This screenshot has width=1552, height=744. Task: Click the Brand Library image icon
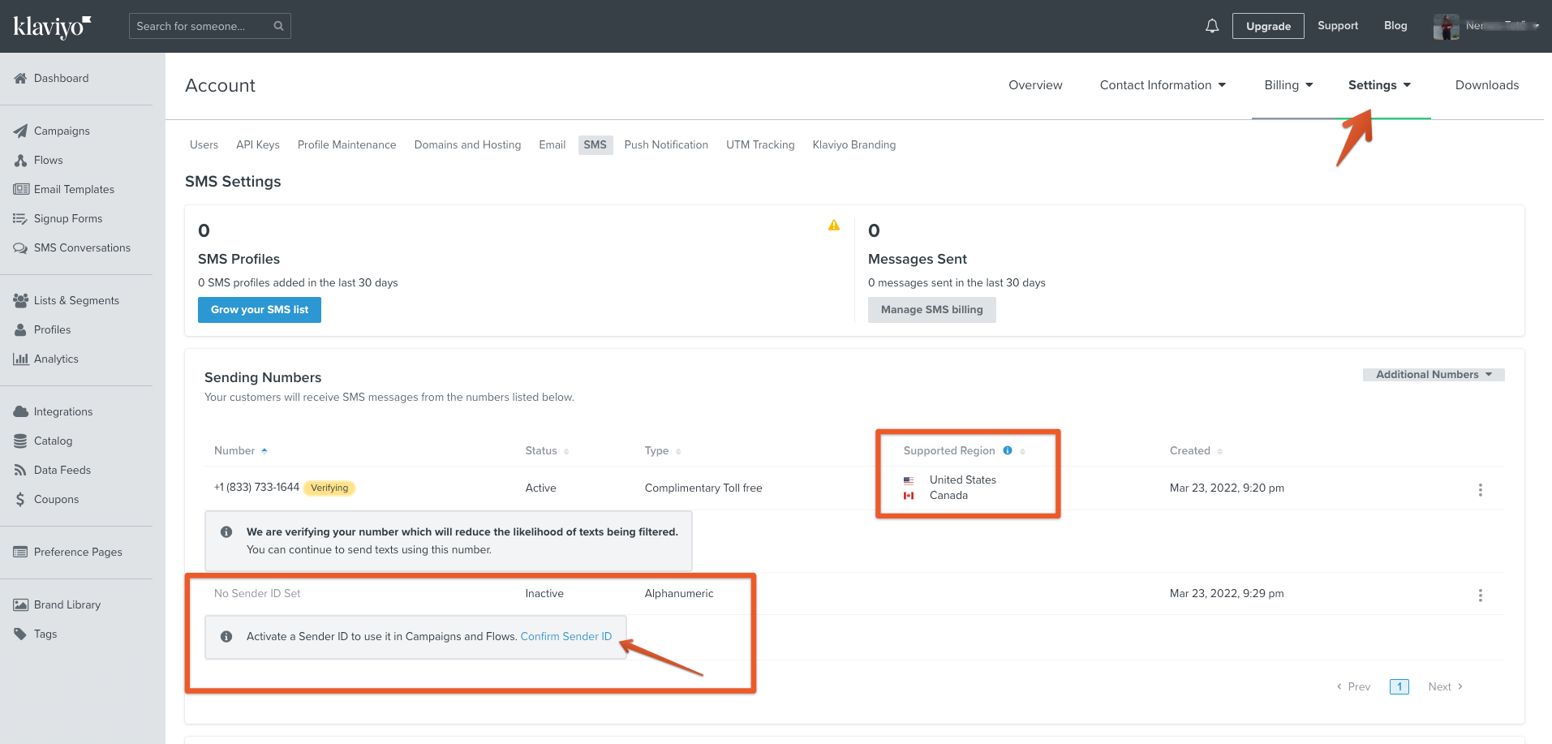pyautogui.click(x=20, y=604)
